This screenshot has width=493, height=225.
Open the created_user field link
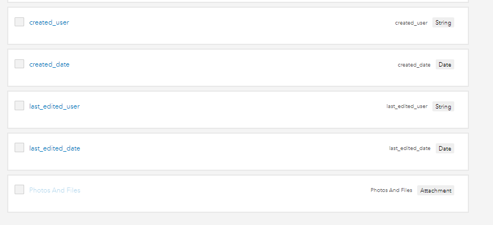coord(49,22)
